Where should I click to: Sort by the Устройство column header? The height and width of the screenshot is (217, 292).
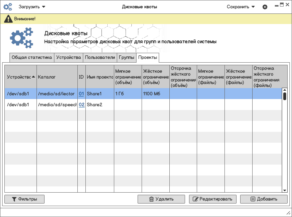(x=21, y=77)
